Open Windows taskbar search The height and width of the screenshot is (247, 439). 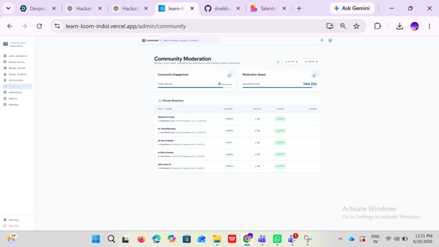[x=111, y=239]
